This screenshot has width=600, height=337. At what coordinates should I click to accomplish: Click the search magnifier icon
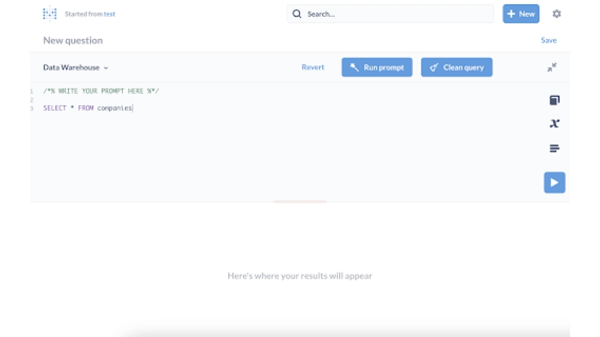click(x=297, y=14)
